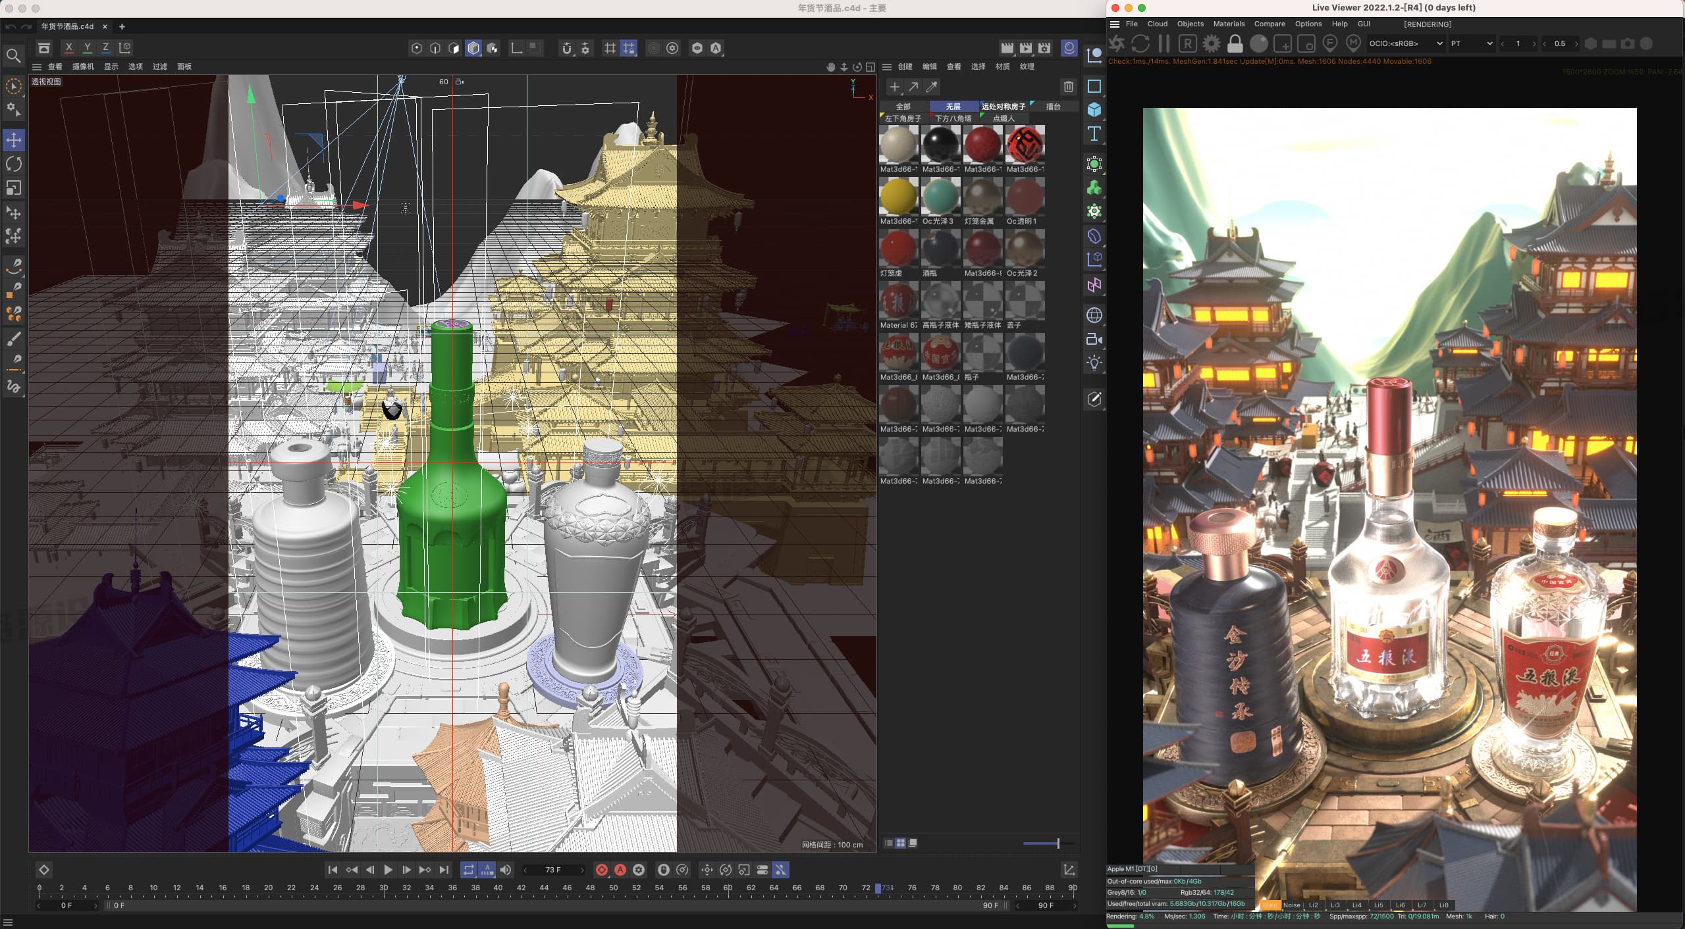This screenshot has height=929, width=1685.
Task: Click the Octane logo restart-render icon
Action: (1117, 43)
